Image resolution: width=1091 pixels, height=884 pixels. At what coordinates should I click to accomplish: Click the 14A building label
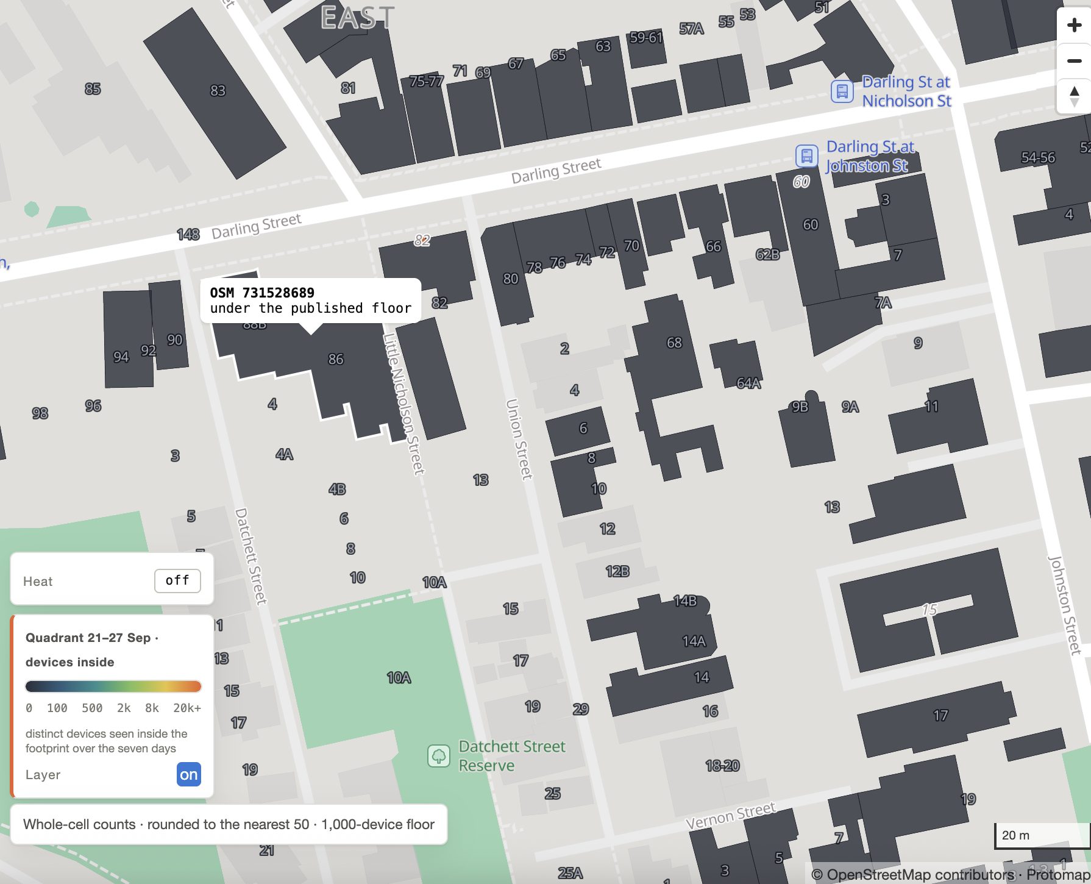click(x=694, y=641)
